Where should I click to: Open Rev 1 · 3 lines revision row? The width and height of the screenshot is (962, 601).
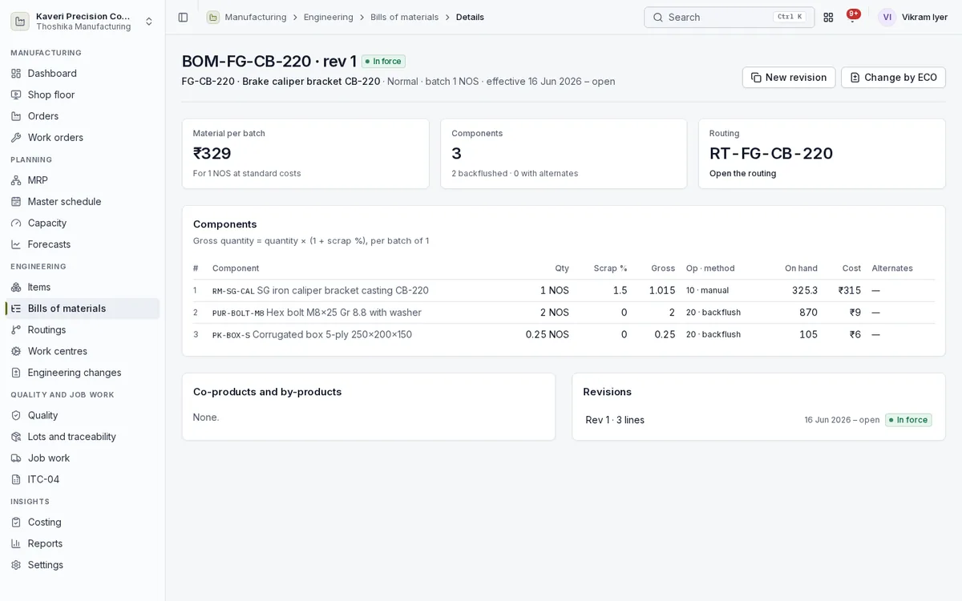click(x=758, y=420)
